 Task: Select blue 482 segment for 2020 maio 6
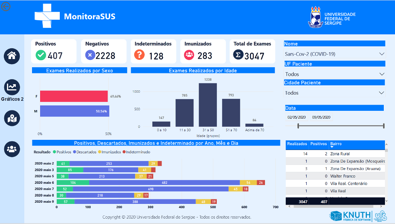[x=164, y=182]
